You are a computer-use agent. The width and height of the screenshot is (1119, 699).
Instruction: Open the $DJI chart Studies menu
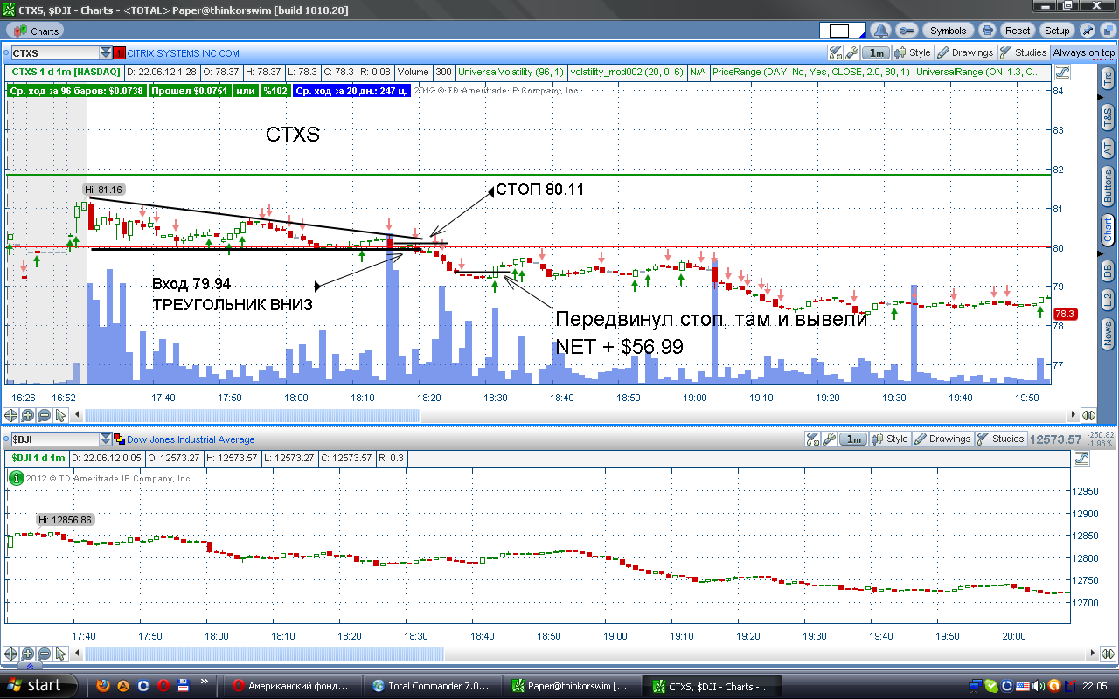(1001, 439)
